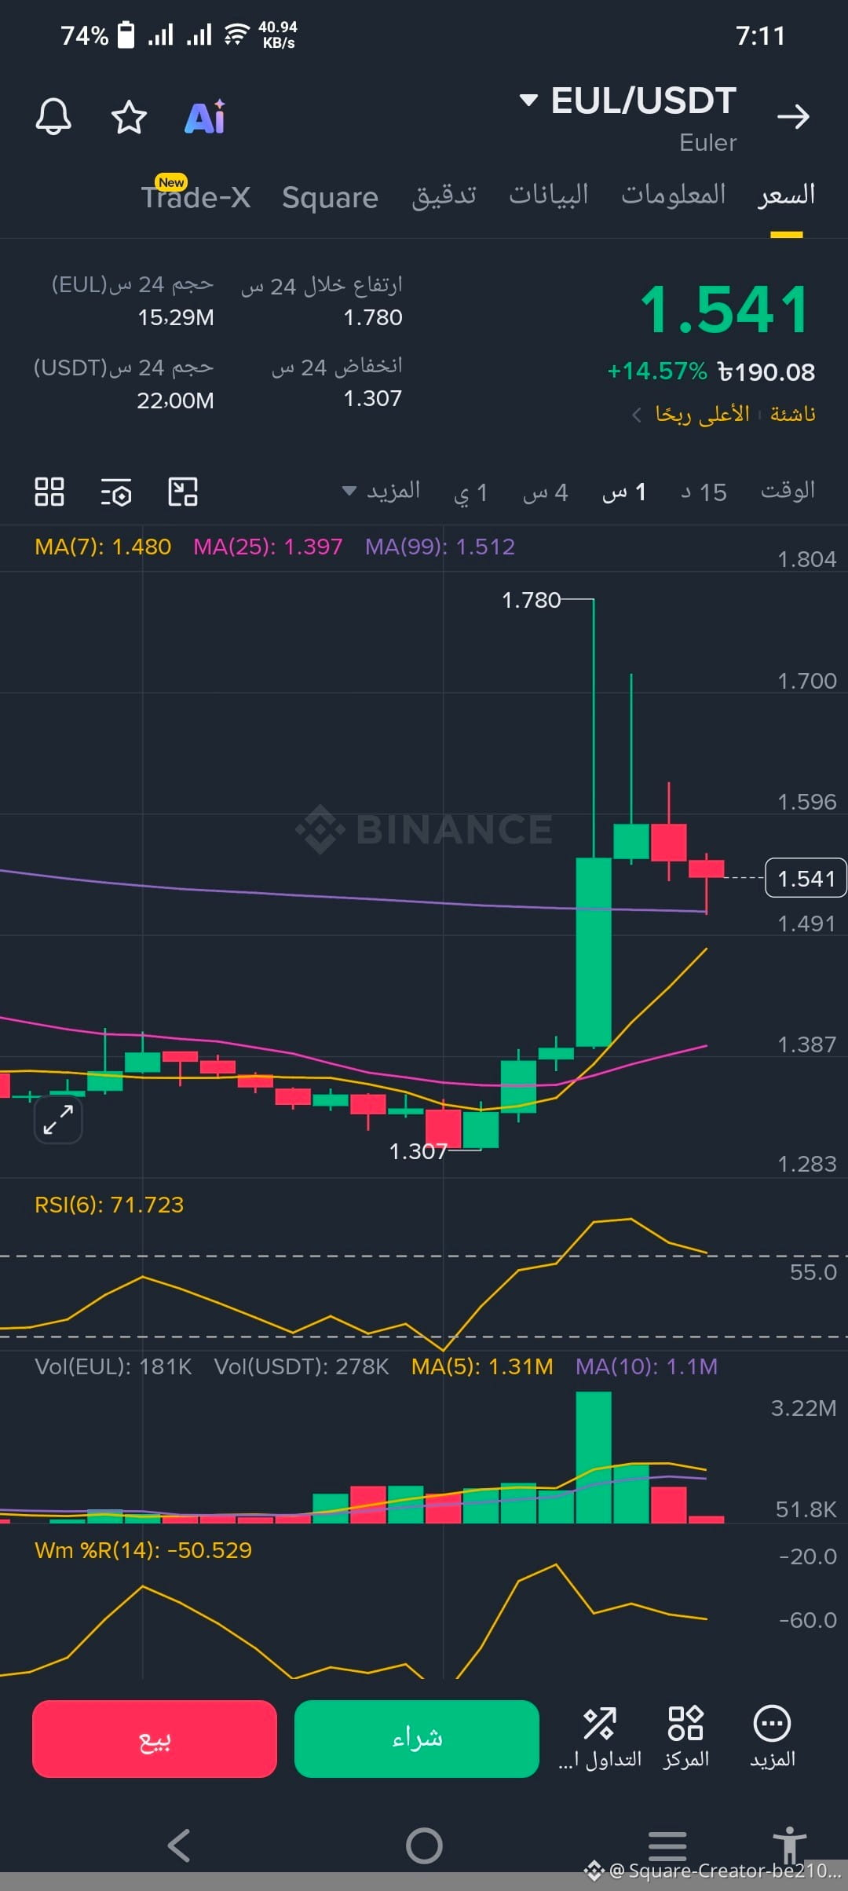
Task: Expand the المزيد timeframe dropdown
Action: (x=382, y=492)
